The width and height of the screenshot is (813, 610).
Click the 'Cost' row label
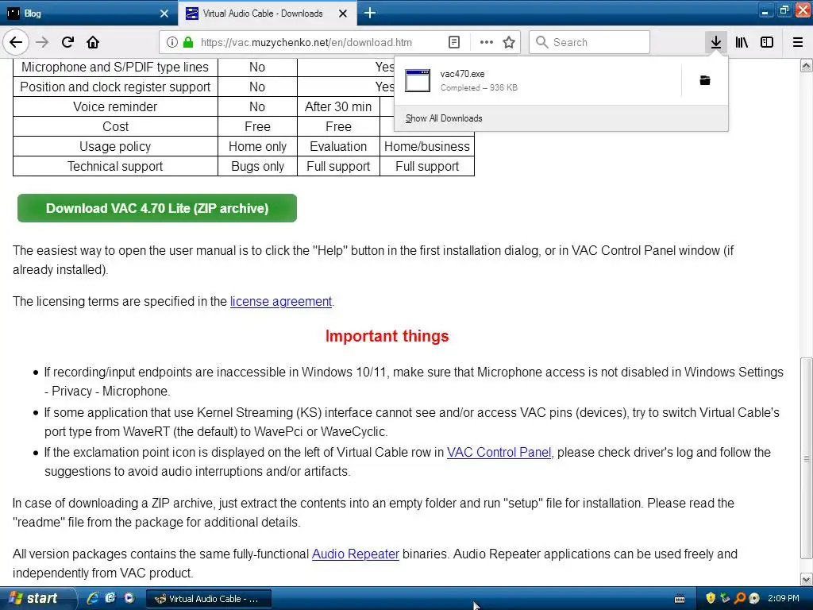[x=115, y=126]
